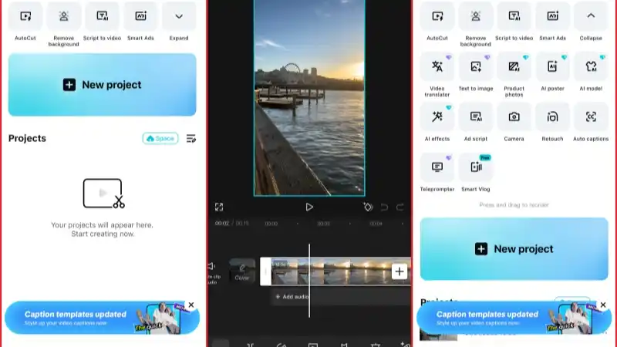This screenshot has height=347, width=617.
Task: Play the video preview
Action: (309, 207)
